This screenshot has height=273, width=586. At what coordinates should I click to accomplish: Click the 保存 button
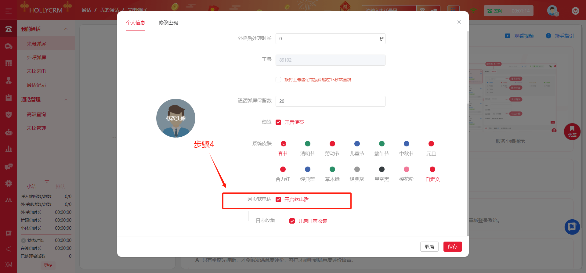pos(452,246)
